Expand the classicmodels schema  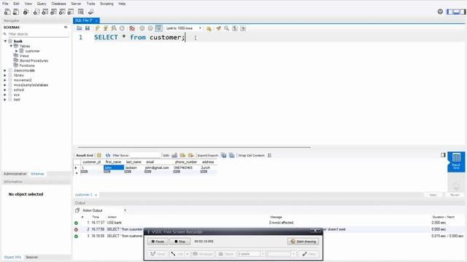tap(5, 71)
